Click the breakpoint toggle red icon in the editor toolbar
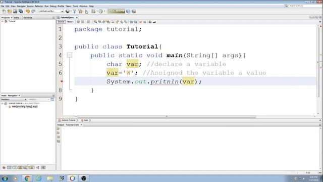The image size is (323, 182). (140, 22)
